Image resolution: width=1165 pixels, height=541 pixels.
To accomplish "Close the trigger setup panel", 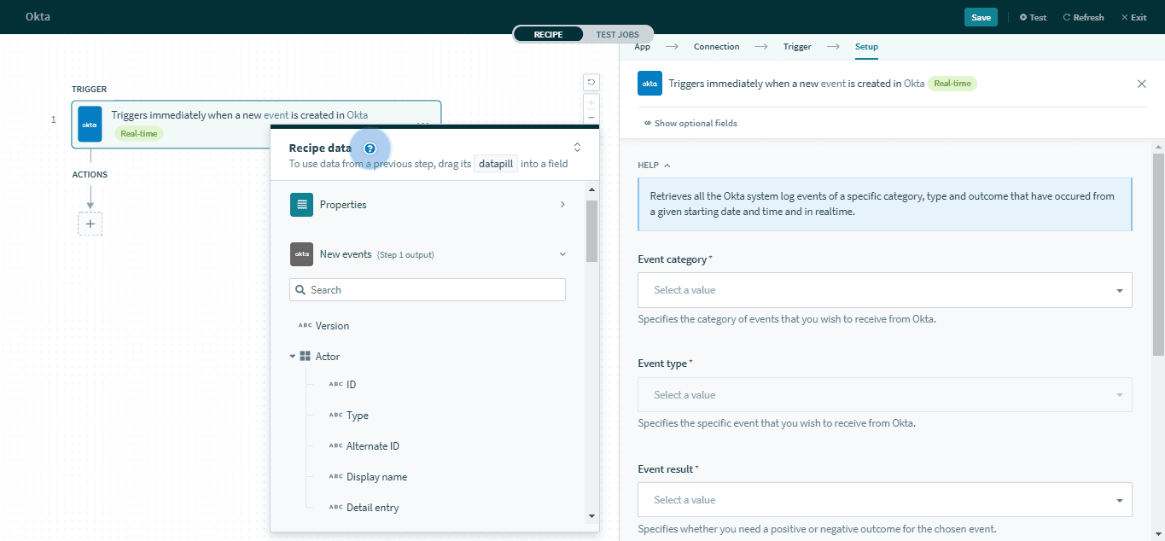I will 1141,84.
